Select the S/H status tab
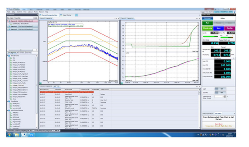This screenshot has height=147, width=249. pos(218,114)
